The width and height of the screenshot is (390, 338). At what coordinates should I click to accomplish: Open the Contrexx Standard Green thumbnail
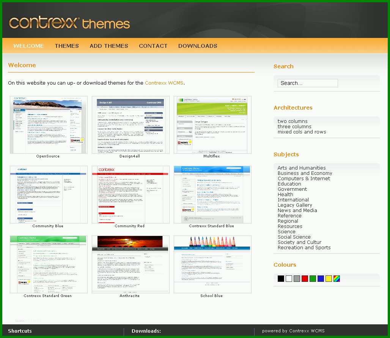(x=49, y=264)
